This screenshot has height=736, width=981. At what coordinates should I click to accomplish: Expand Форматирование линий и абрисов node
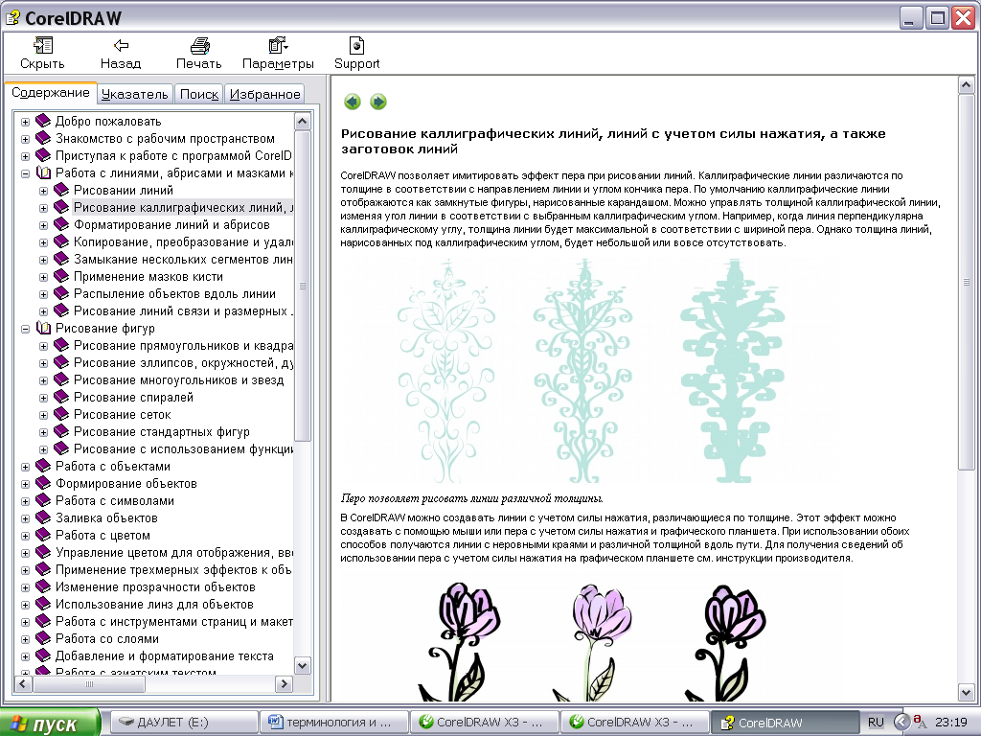[44, 225]
